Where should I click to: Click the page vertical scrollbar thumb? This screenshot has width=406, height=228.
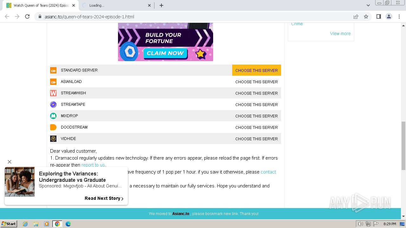403,146
